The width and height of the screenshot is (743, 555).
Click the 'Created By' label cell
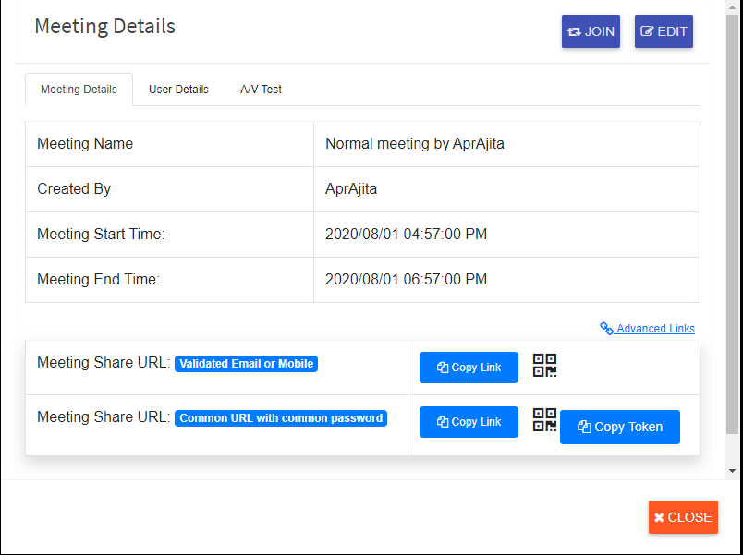170,189
